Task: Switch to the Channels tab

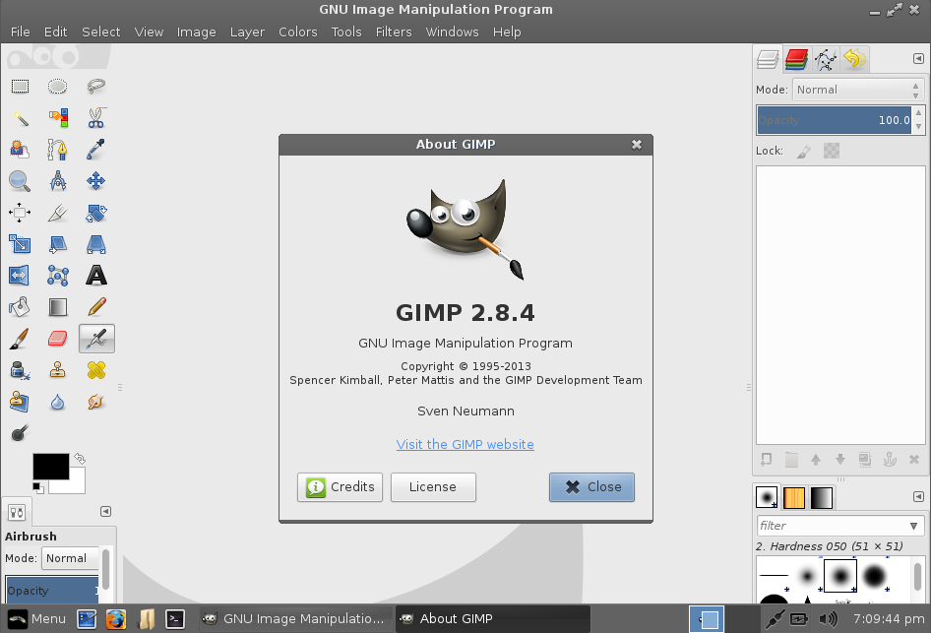Action: (796, 59)
